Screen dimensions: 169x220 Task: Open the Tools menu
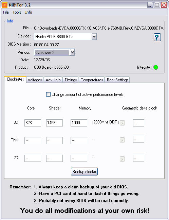(x=17, y=12)
